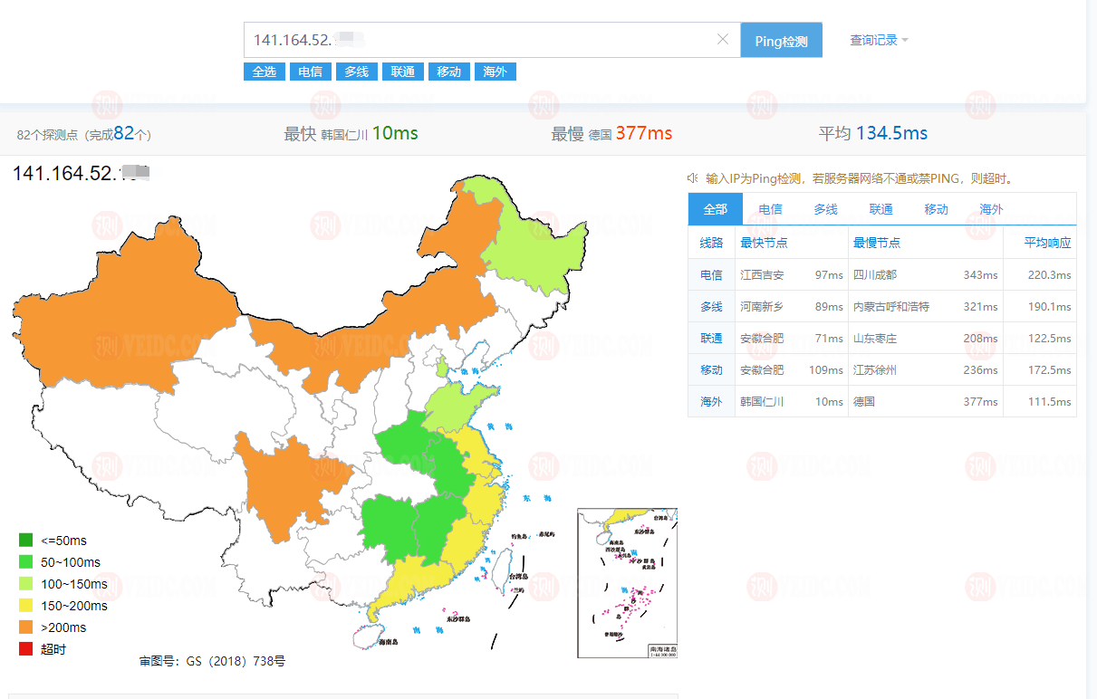
Task: Enable the 海外 filter above the input
Action: pos(495,72)
